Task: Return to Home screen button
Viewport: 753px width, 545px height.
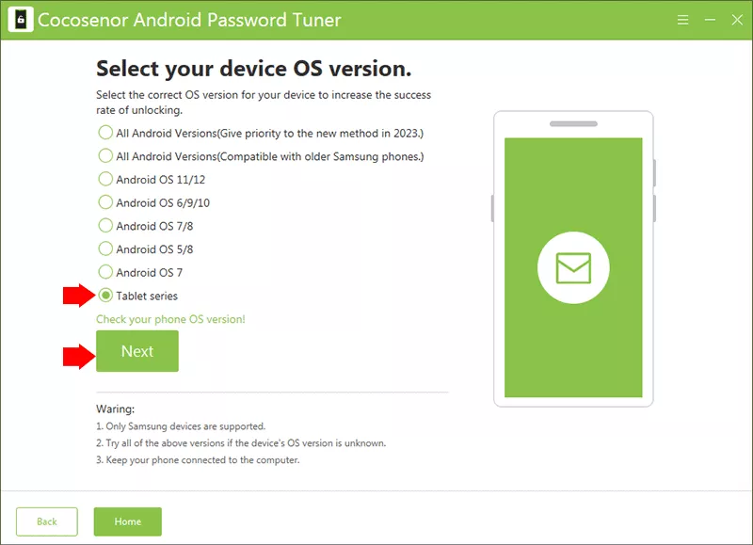Action: [128, 521]
